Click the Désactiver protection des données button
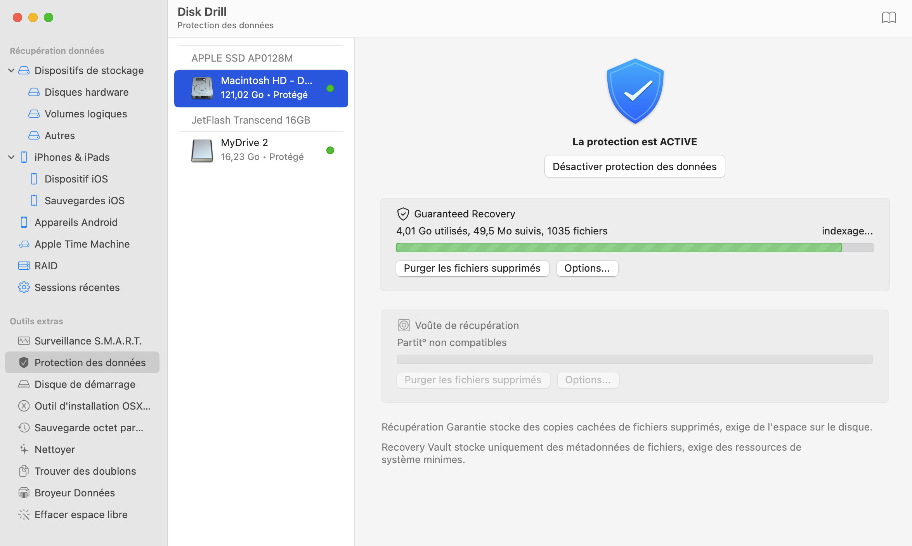The width and height of the screenshot is (912, 546). tap(635, 166)
